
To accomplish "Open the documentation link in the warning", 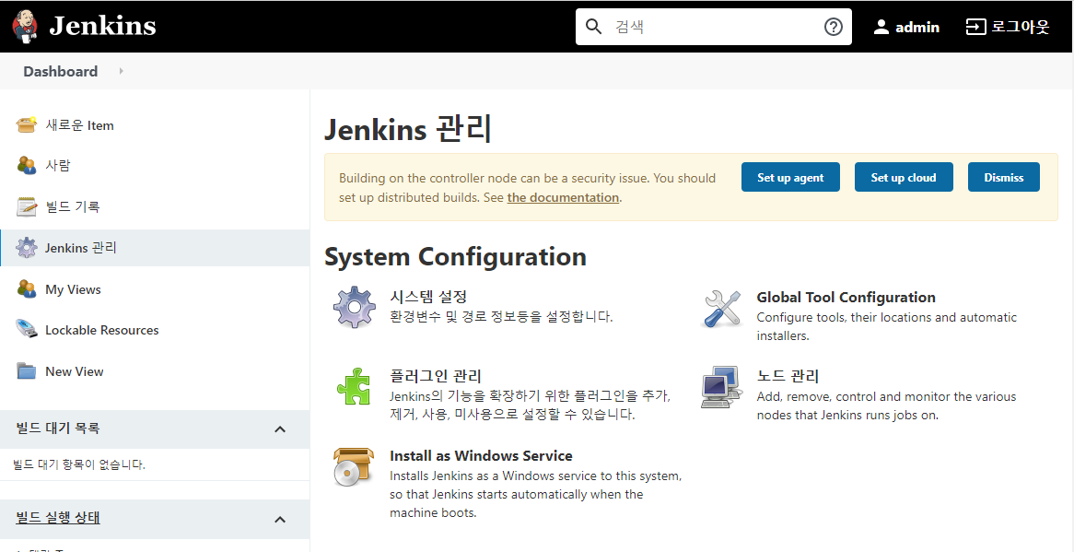I will pos(563,197).
